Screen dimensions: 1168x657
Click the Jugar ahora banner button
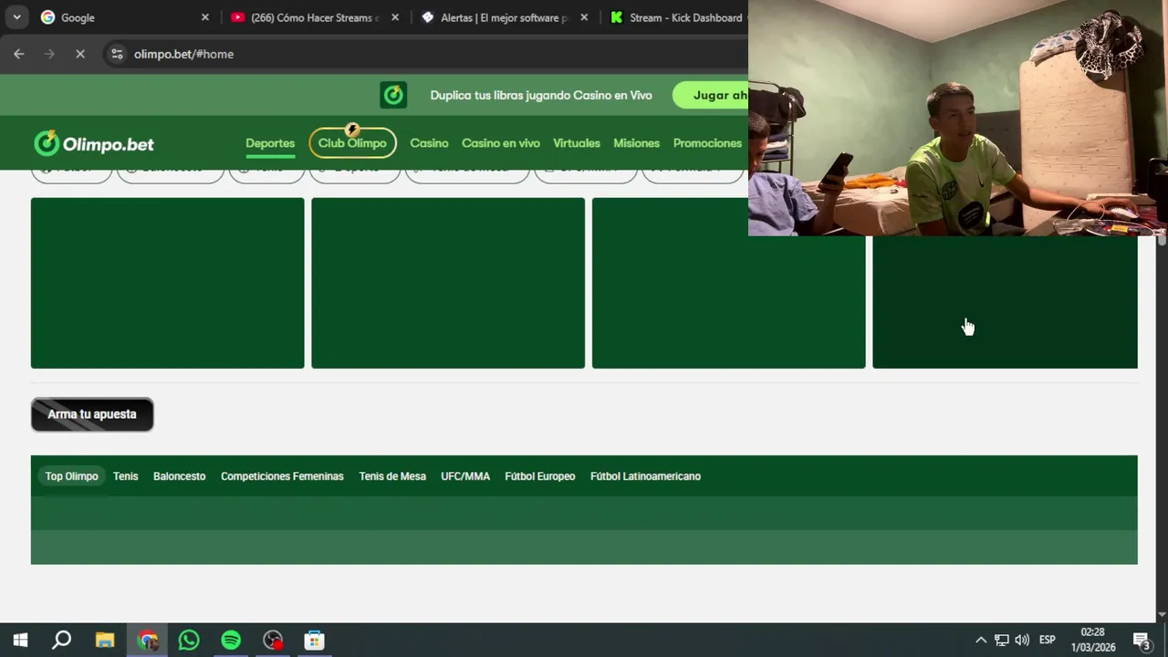point(711,95)
